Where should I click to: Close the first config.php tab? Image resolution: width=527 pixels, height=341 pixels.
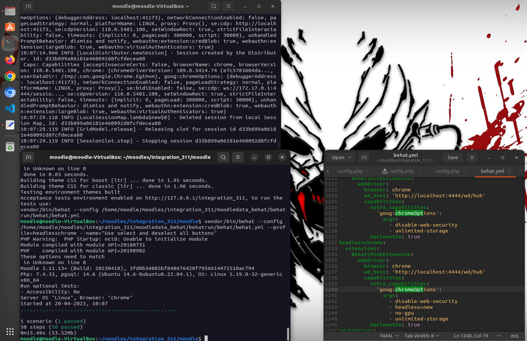coord(368,171)
